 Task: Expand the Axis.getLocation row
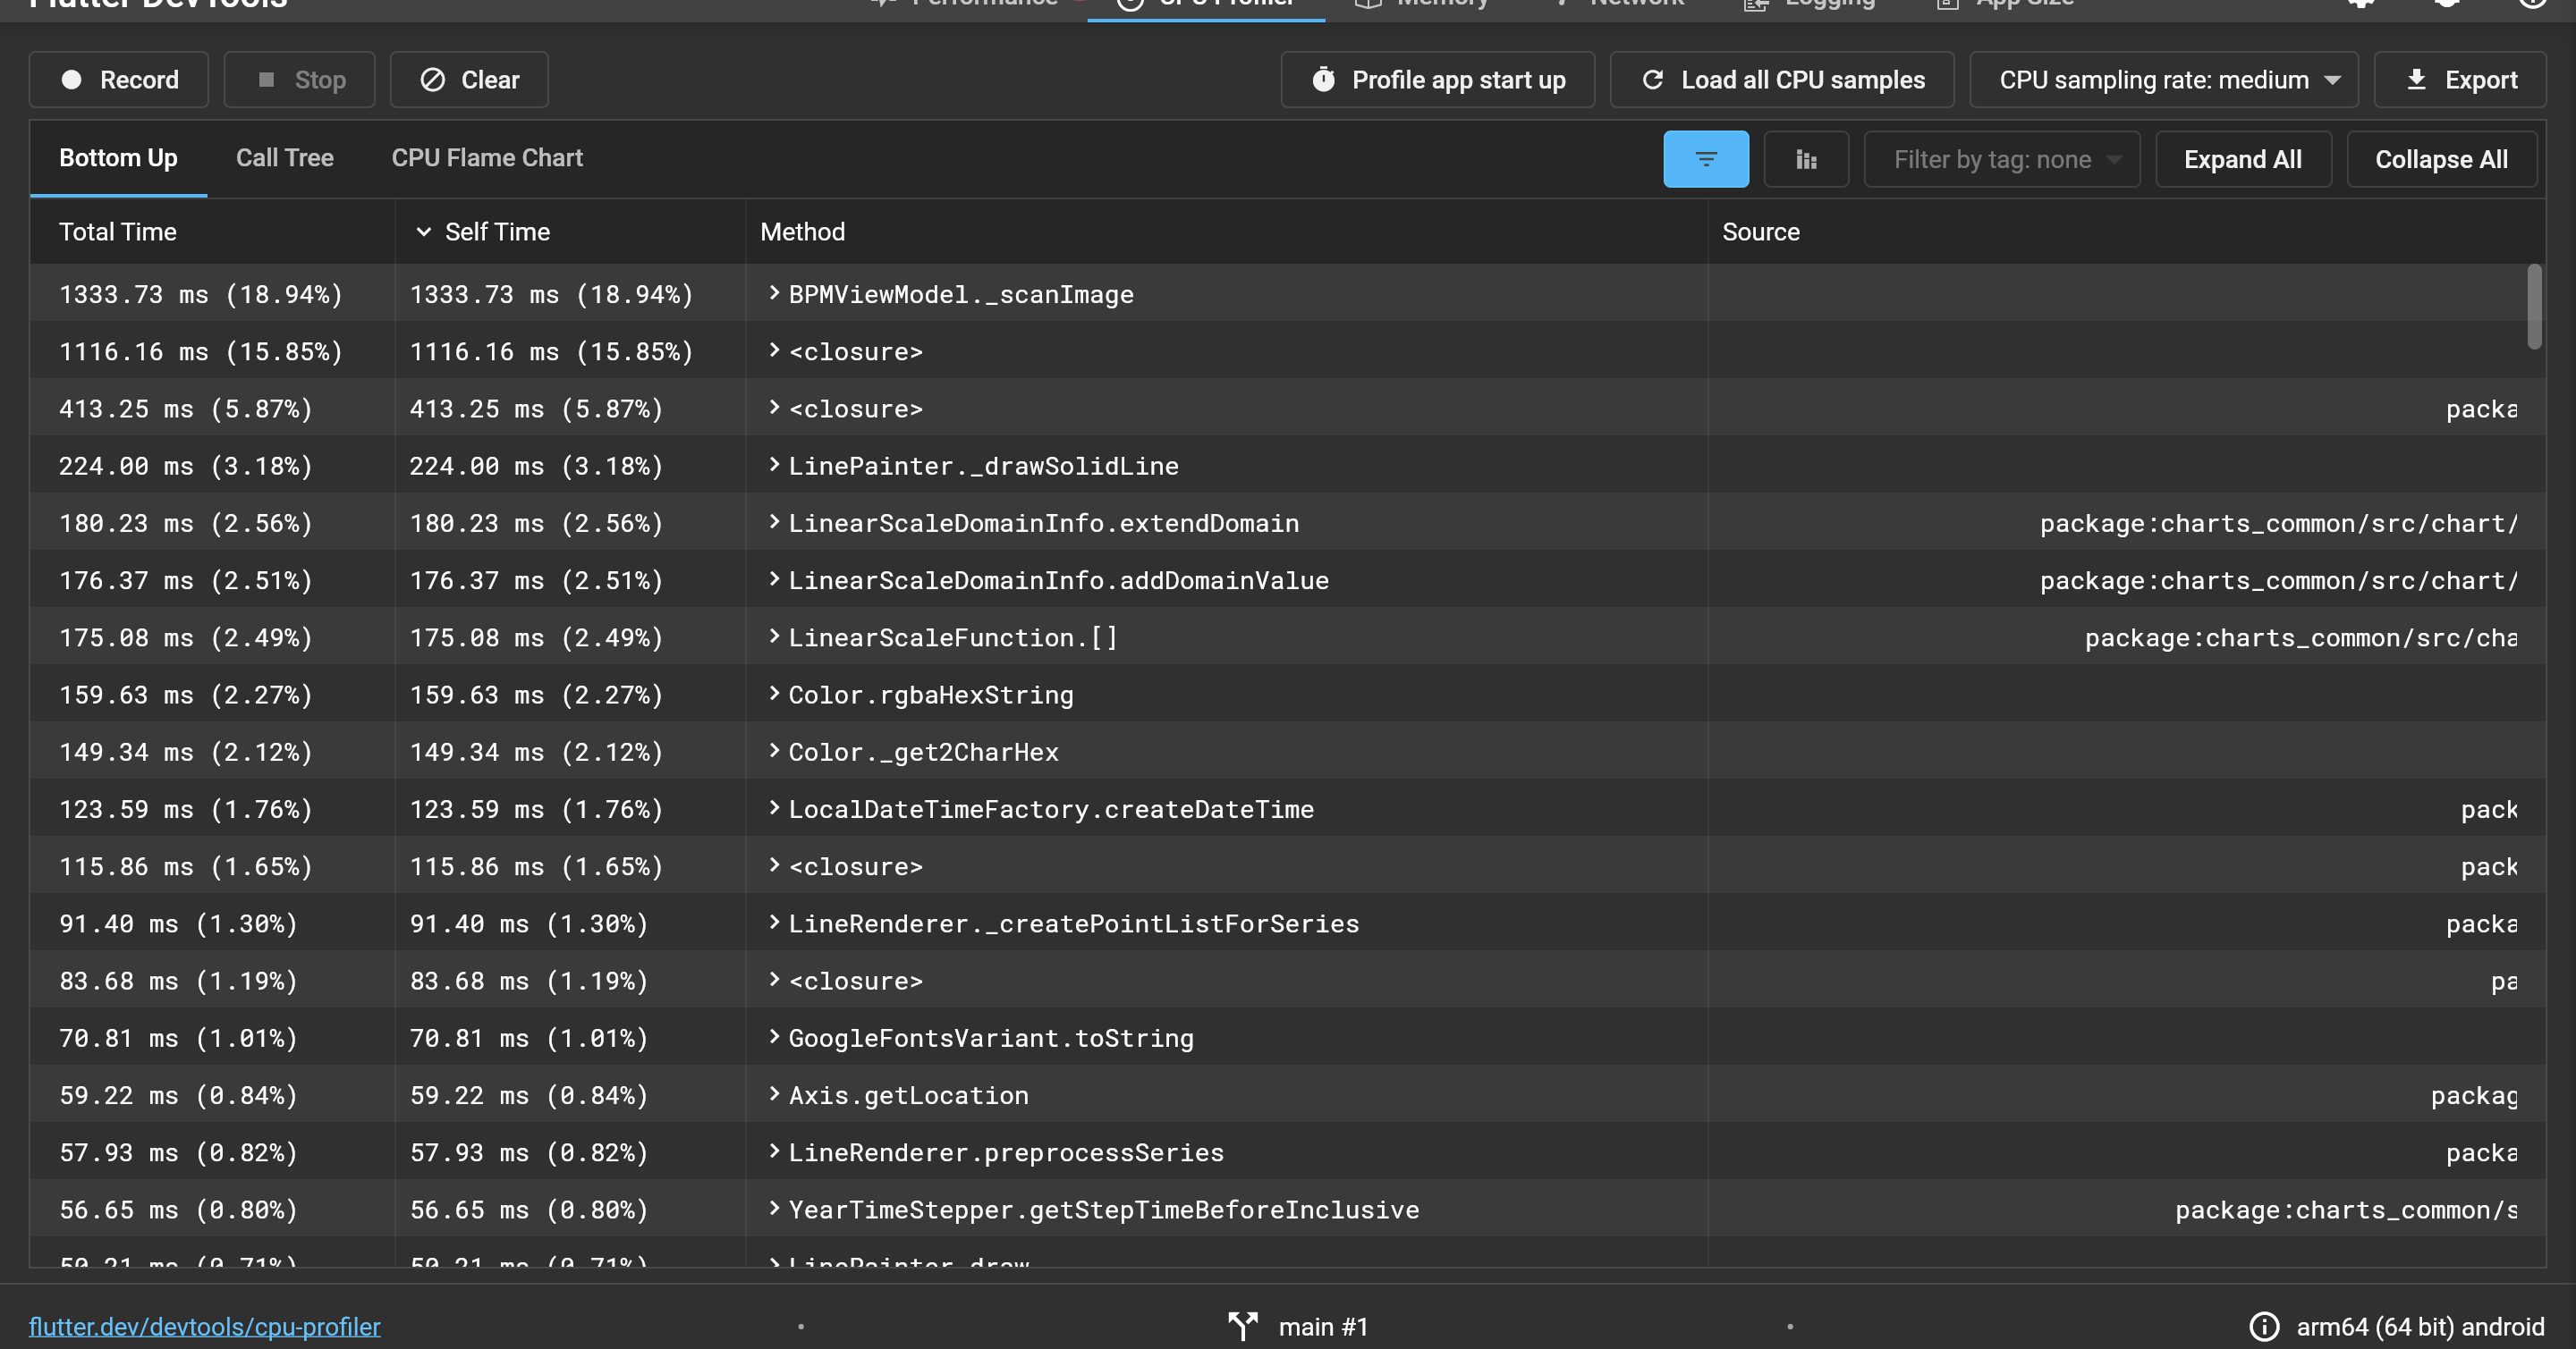[773, 1094]
